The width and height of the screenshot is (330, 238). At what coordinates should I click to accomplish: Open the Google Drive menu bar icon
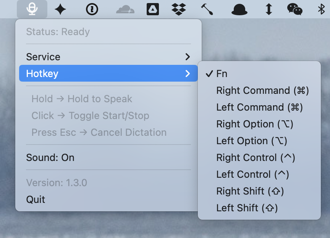(x=153, y=10)
